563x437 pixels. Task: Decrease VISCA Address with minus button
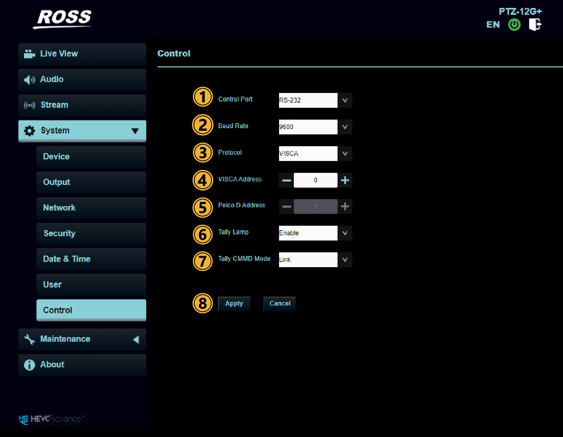point(287,180)
